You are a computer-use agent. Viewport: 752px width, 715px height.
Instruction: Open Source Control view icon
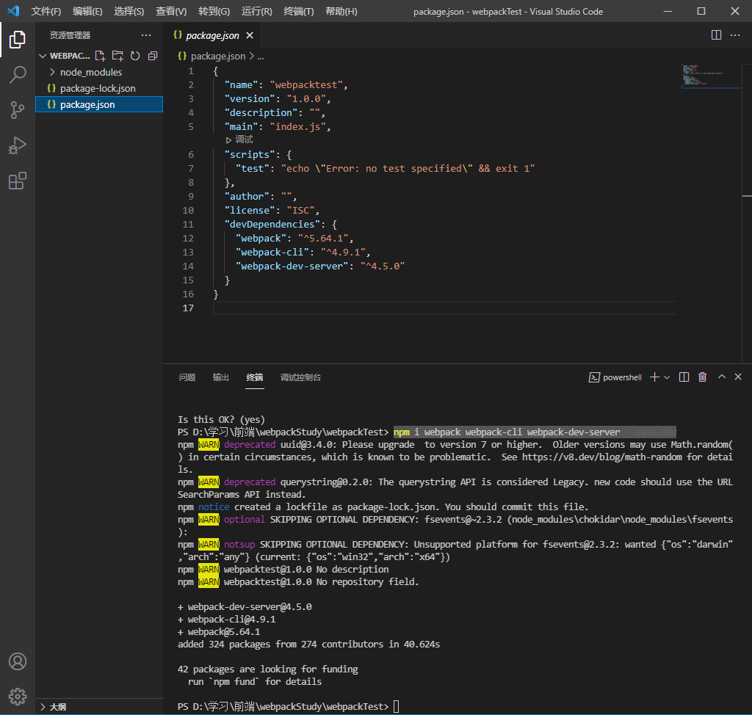coord(18,110)
